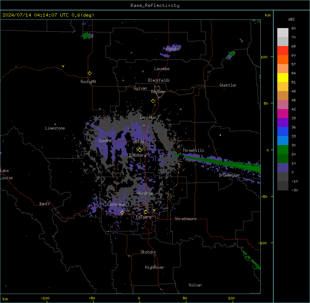310x303 pixels.
Task: Click the Didsbury label
Action: pos(138,155)
